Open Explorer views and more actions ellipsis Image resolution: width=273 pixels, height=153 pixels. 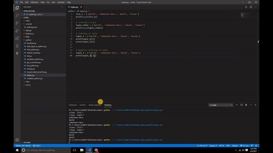point(62,7)
